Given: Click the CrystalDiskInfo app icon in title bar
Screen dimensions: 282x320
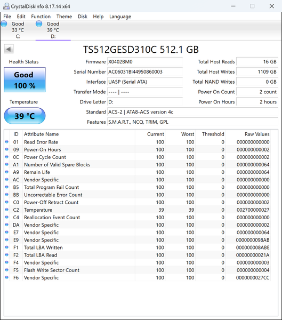Looking at the screenshot, I should (x=6, y=6).
